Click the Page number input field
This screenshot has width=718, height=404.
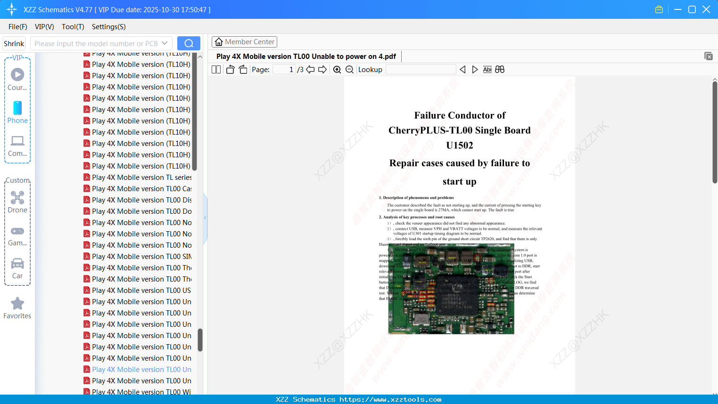tap(284, 70)
